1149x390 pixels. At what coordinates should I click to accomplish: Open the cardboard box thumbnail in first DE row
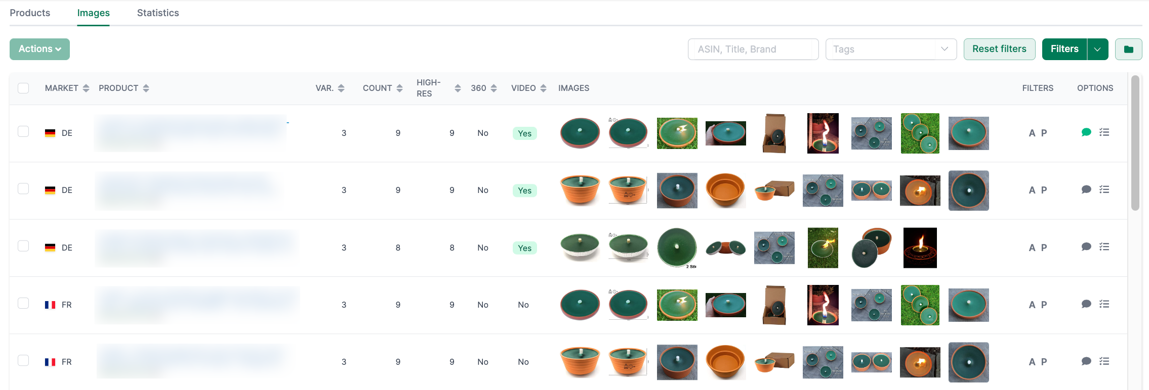pyautogui.click(x=774, y=133)
